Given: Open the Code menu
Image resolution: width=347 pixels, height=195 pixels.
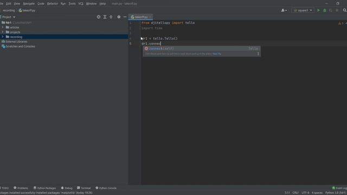Looking at the screenshot, I should point(41,4).
